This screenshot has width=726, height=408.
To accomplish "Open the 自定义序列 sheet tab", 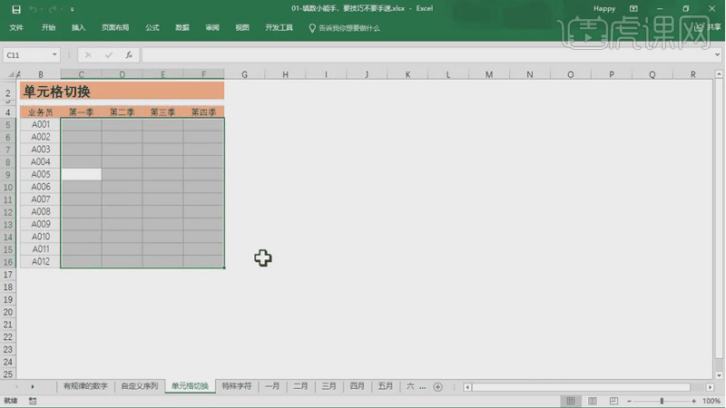I will coord(140,386).
